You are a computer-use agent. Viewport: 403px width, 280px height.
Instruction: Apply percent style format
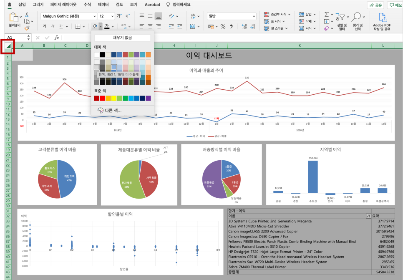click(223, 26)
